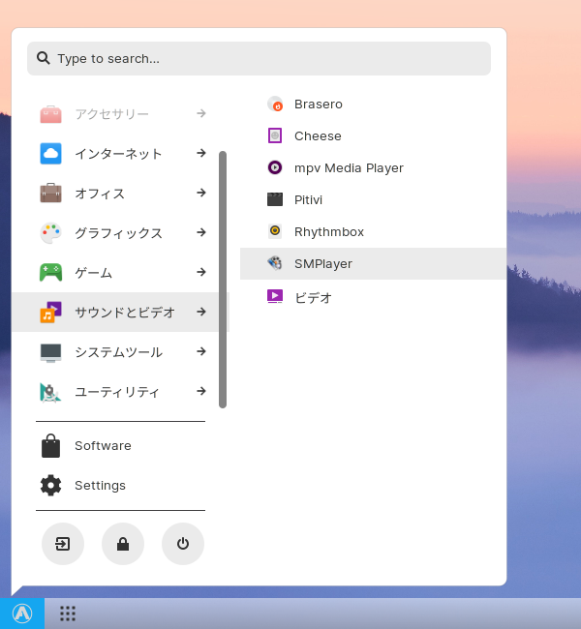581x629 pixels.
Task: Open the app grid from the taskbar
Action: 68,614
